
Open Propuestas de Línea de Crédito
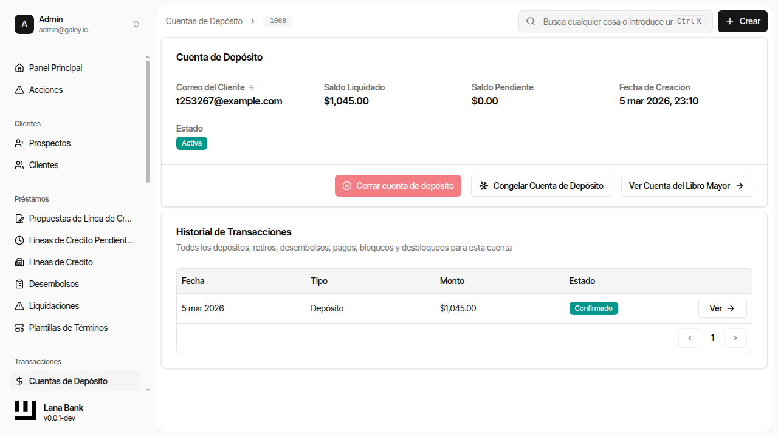point(80,218)
